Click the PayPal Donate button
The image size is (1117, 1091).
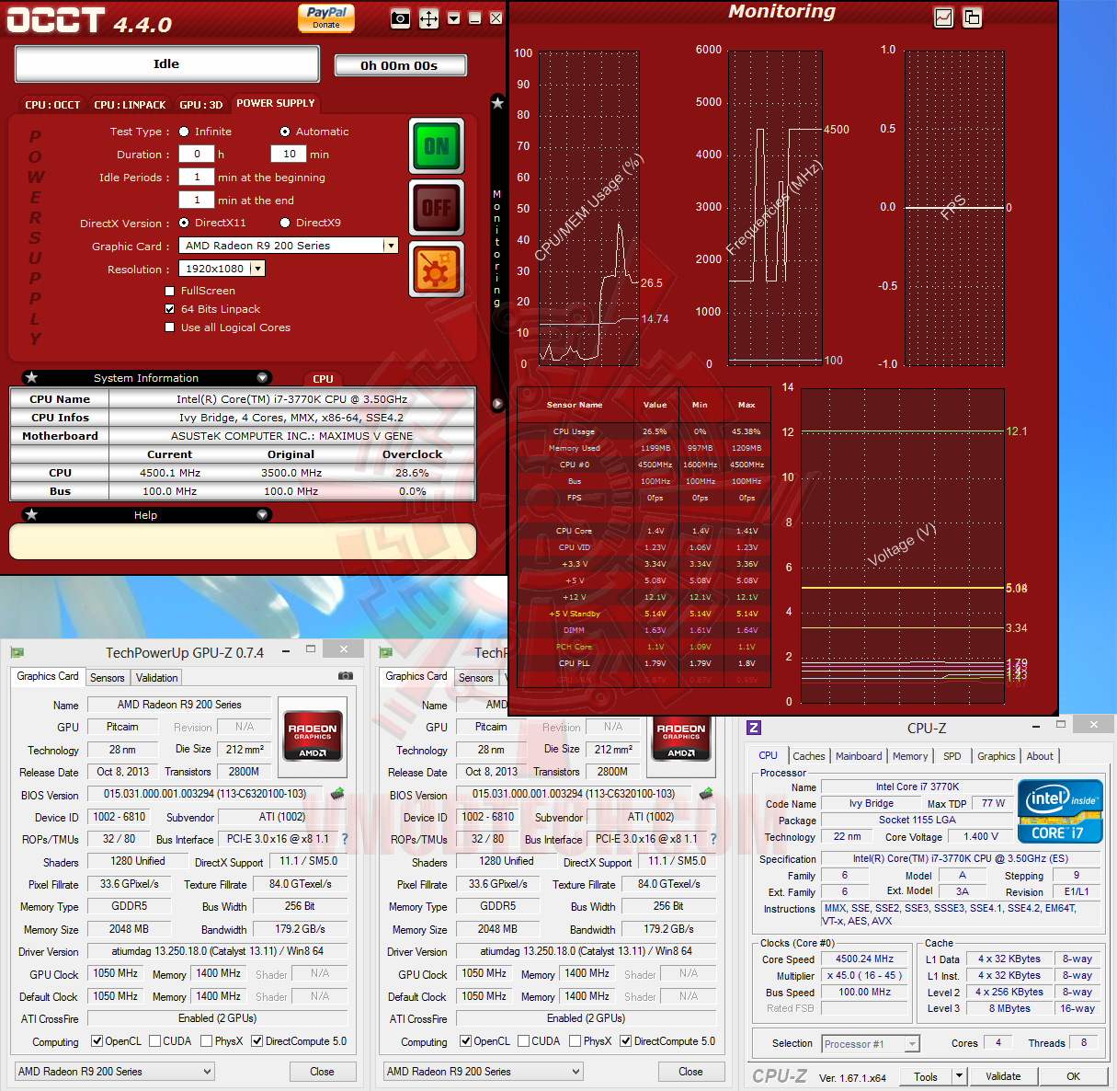coord(326,17)
